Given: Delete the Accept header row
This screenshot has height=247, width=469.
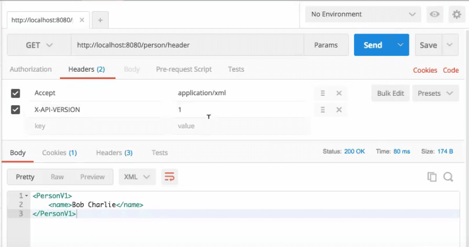Looking at the screenshot, I should click(x=339, y=93).
